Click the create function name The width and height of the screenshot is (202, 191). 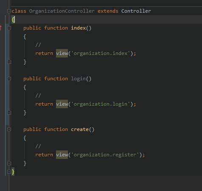(x=80, y=129)
